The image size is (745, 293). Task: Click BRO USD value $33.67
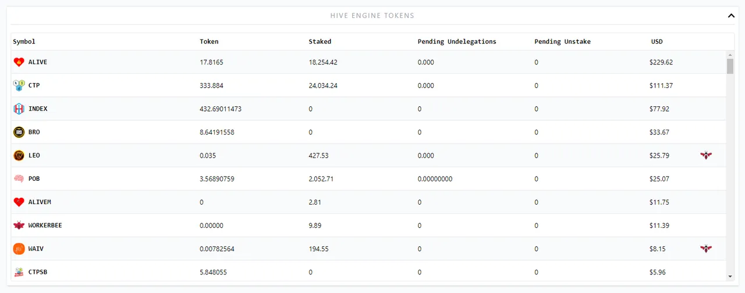(659, 132)
